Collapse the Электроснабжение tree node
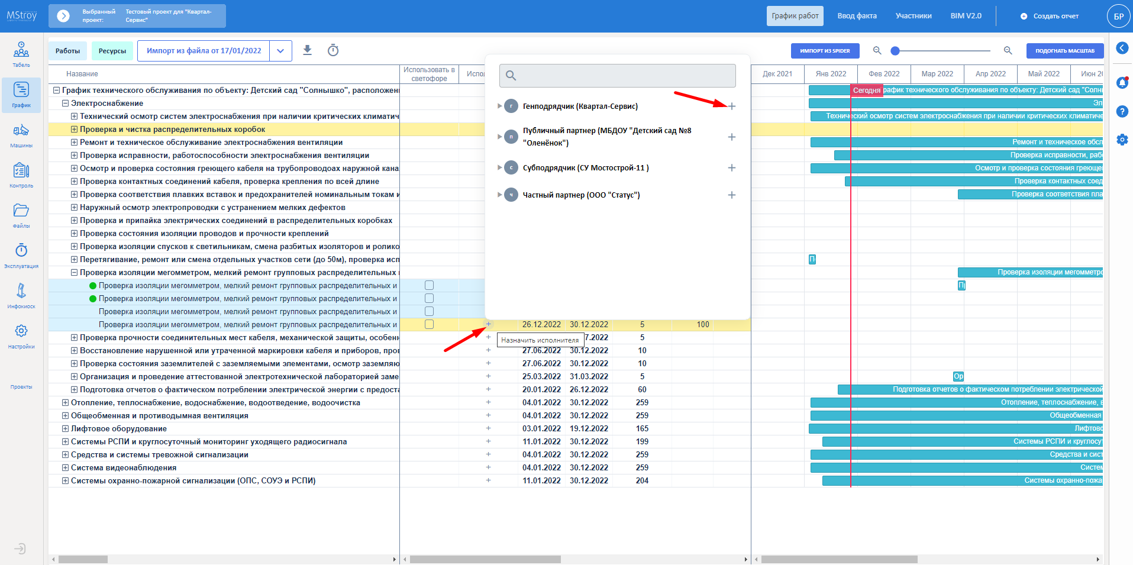The image size is (1133, 565). (x=66, y=104)
